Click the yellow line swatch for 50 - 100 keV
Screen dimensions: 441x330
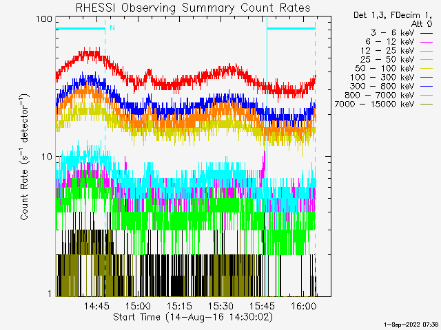[427, 69]
